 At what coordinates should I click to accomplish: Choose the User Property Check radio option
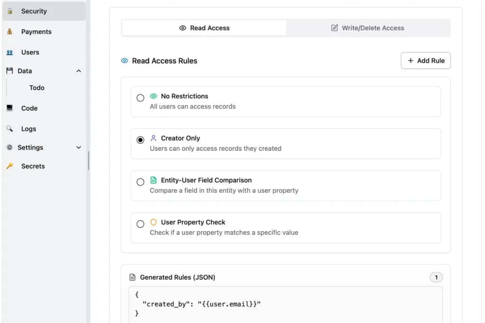coord(140,224)
